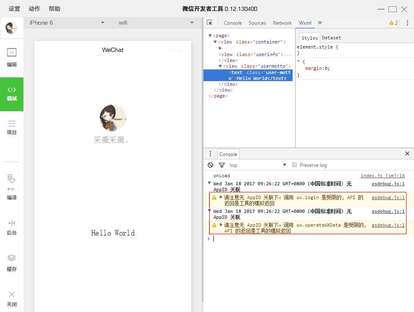Image resolution: width=414 pixels, height=312 pixels.
Task: Select the highlighted text user-motto node
Action: point(248,75)
